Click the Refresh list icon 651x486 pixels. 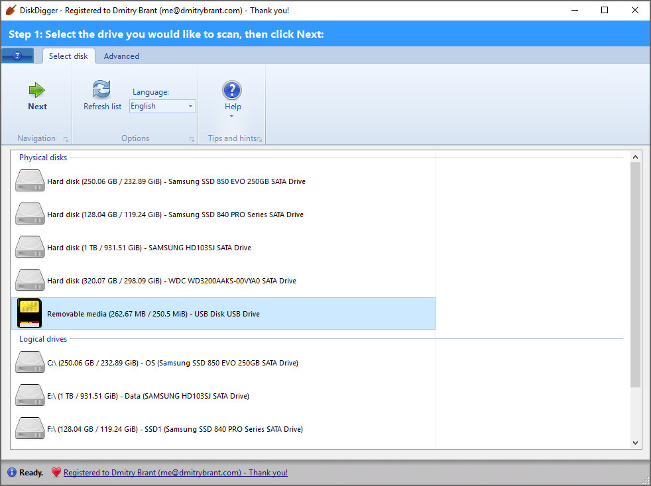tap(101, 89)
